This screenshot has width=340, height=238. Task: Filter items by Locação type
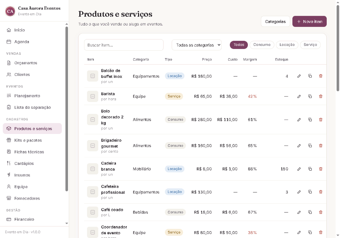pos(287,45)
